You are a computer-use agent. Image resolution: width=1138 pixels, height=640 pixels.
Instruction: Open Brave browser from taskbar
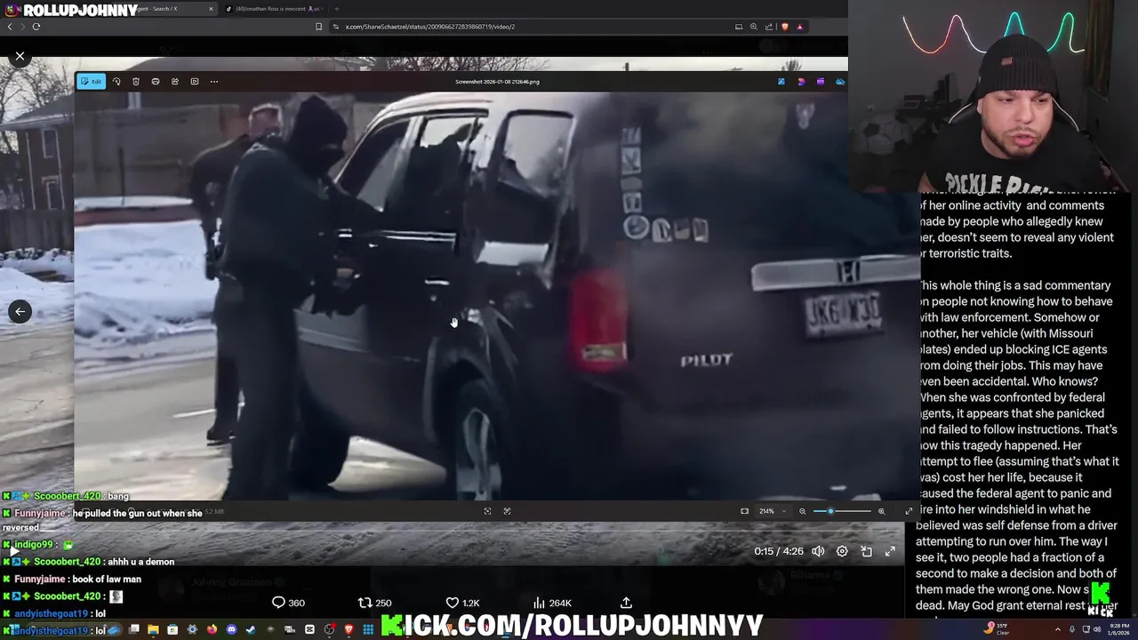click(x=349, y=630)
